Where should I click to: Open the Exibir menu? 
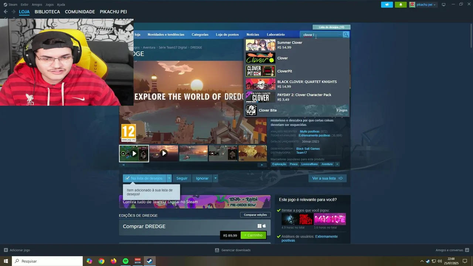24,4
